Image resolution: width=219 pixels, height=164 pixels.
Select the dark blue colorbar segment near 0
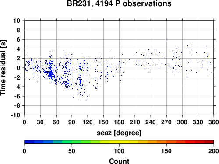pyautogui.click(x=29, y=142)
